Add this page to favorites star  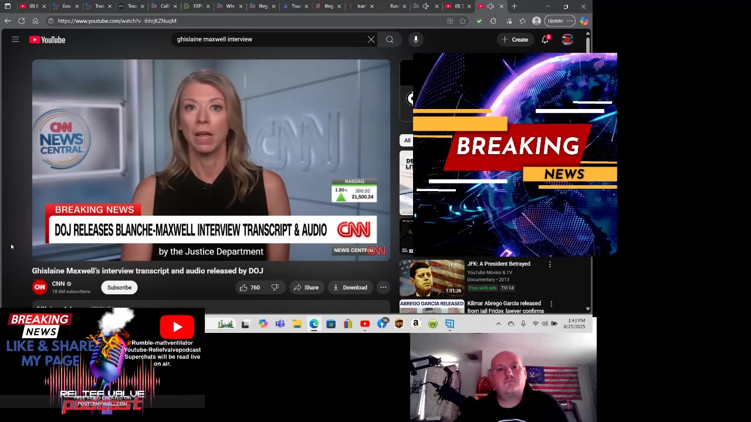pyautogui.click(x=462, y=21)
